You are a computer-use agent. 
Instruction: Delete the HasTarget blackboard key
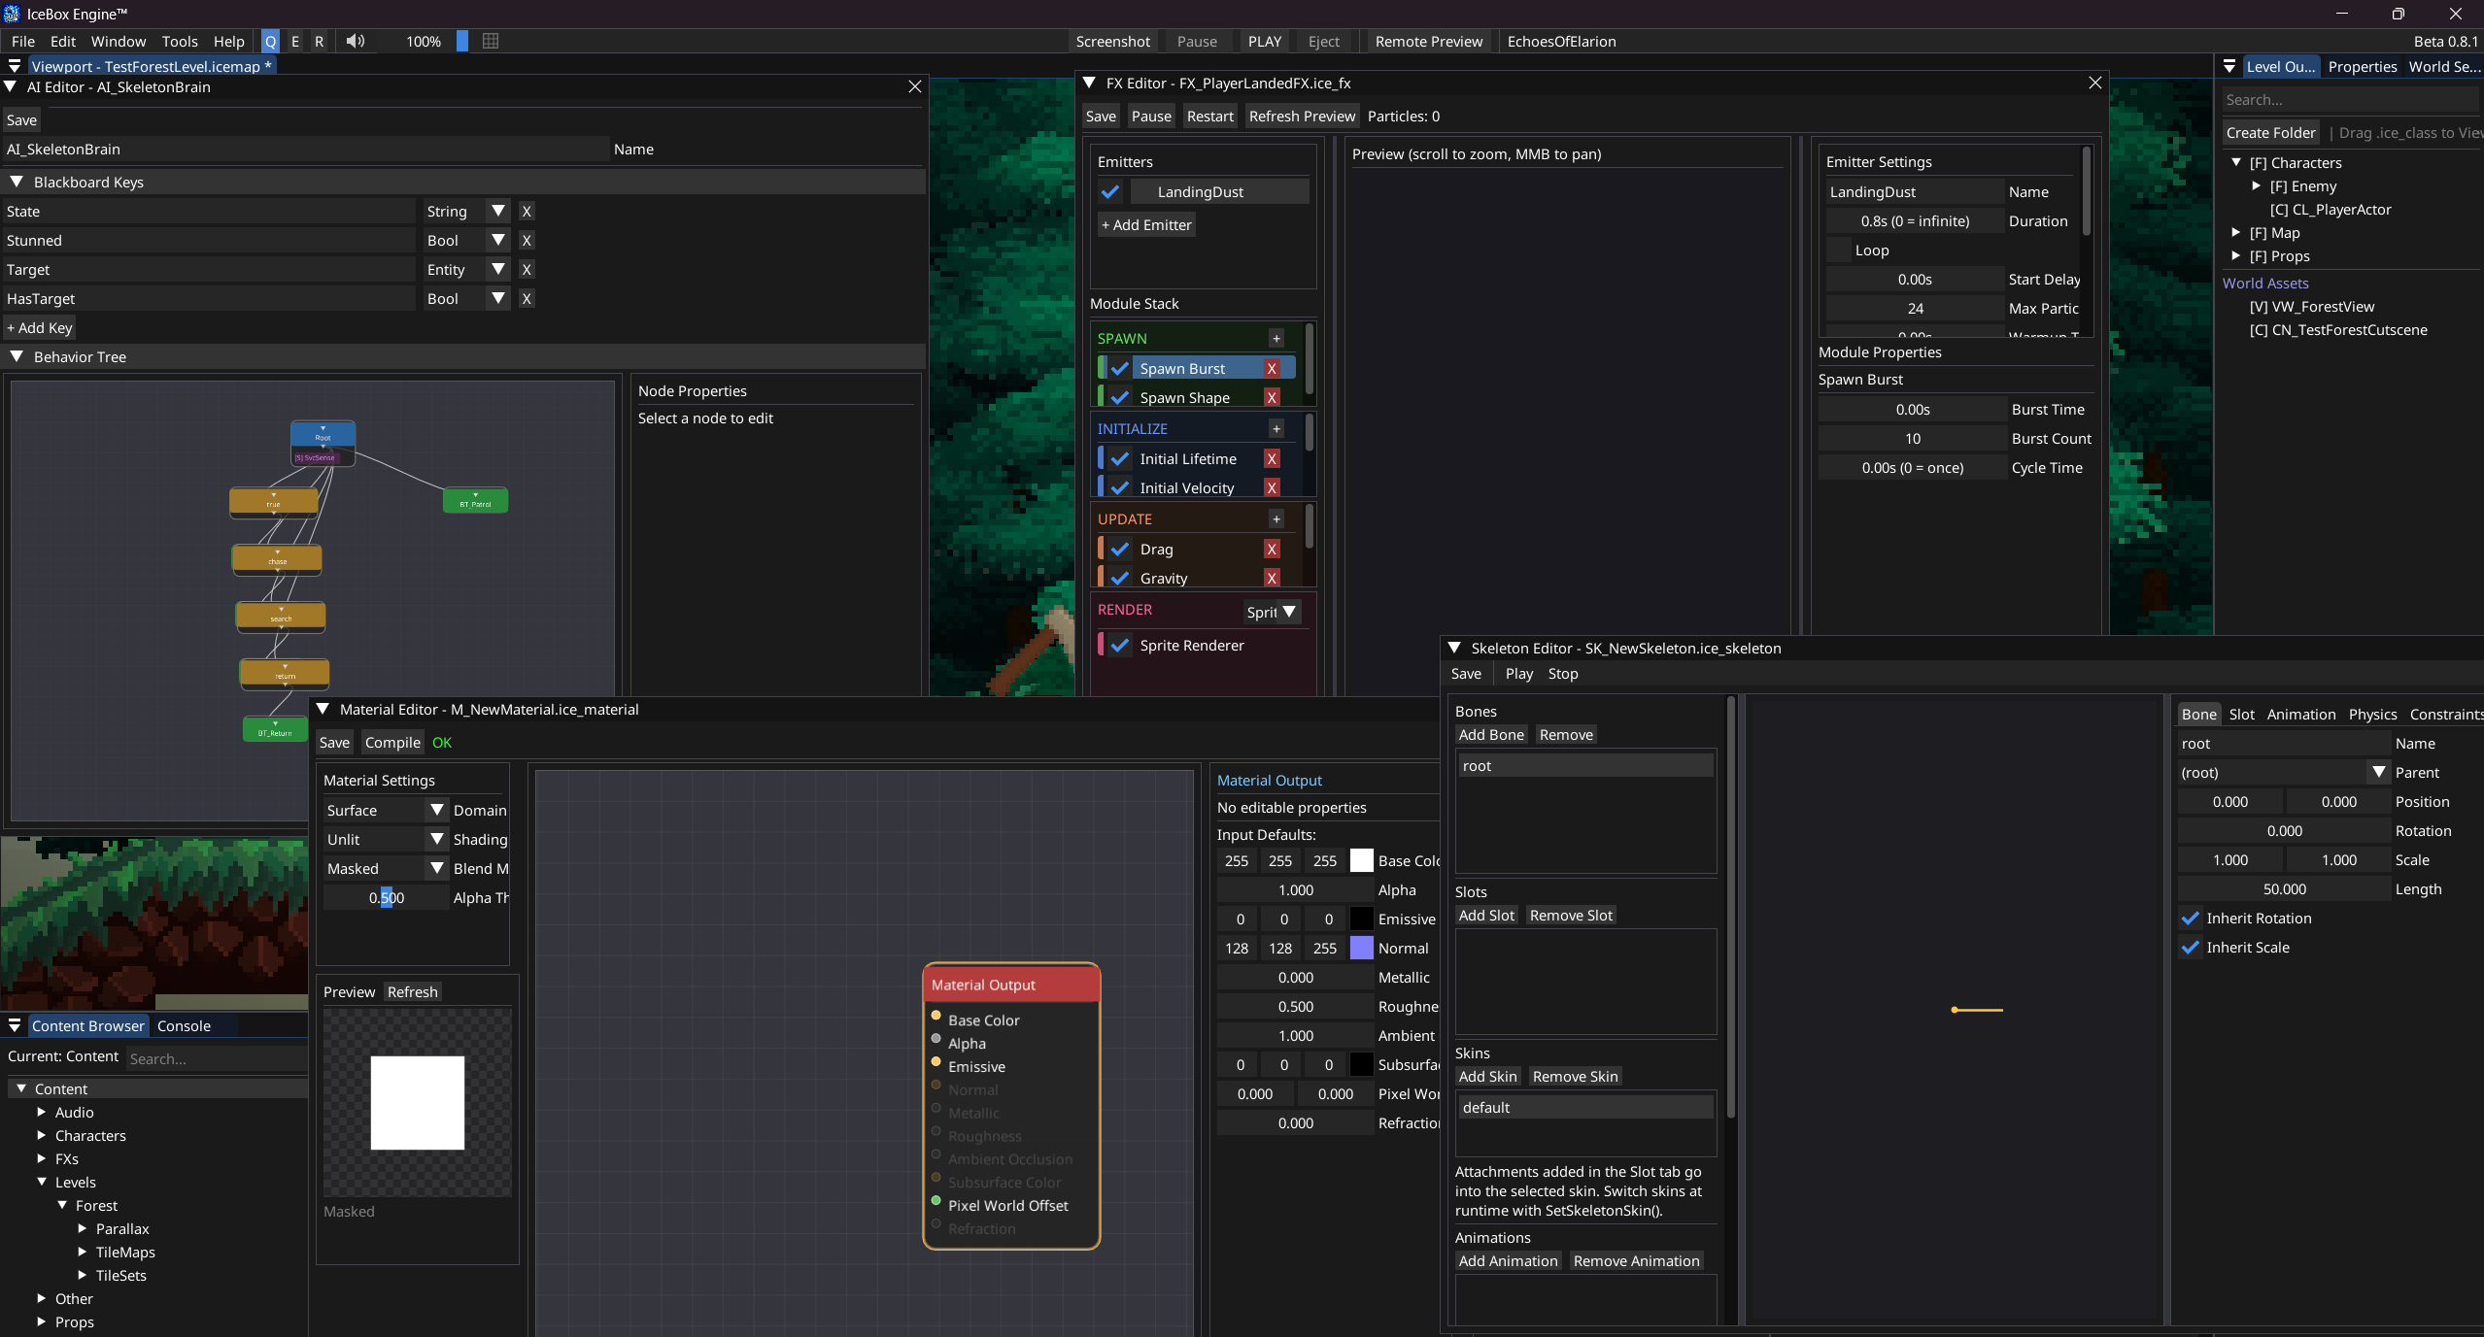(x=527, y=299)
